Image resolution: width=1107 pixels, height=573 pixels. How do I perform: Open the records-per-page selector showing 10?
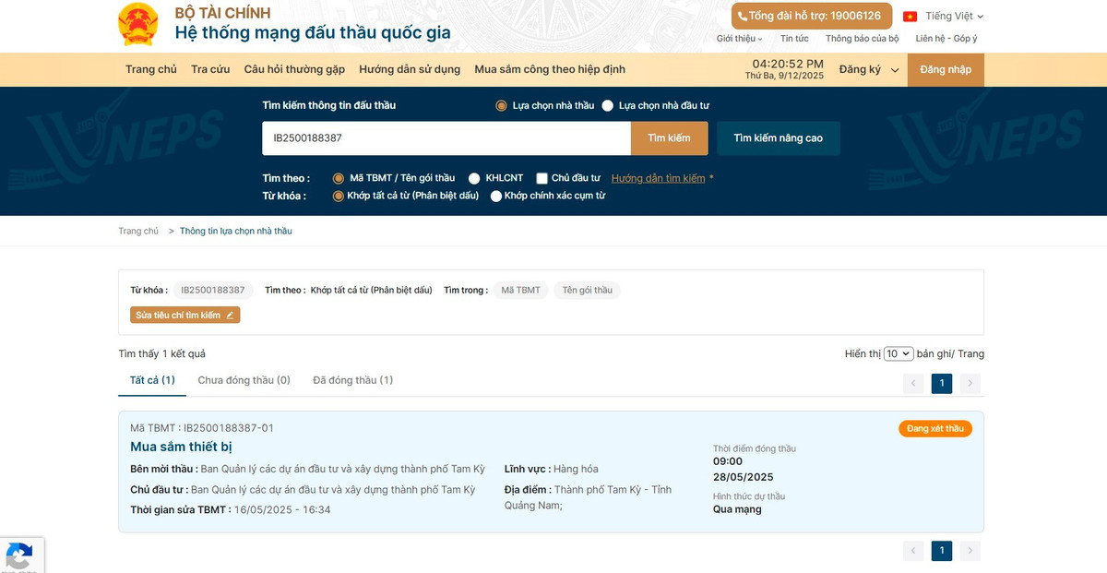[x=898, y=353]
